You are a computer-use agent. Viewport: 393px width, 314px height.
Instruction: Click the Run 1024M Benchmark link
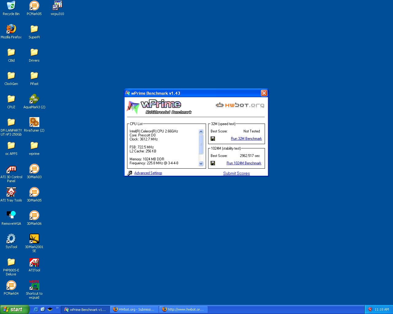pyautogui.click(x=244, y=163)
